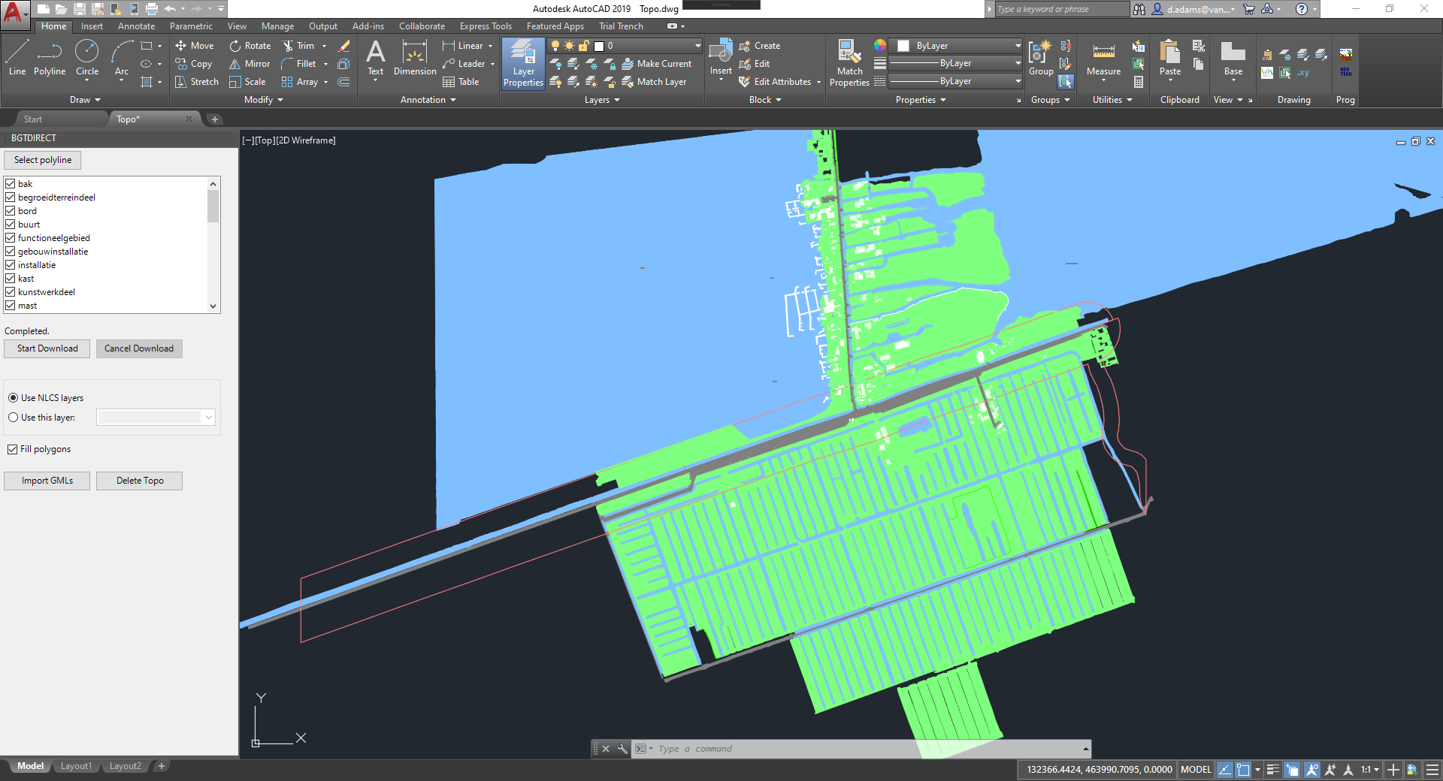The image size is (1443, 781).
Task: Switch to the Annotate ribbon tab
Action: (x=136, y=26)
